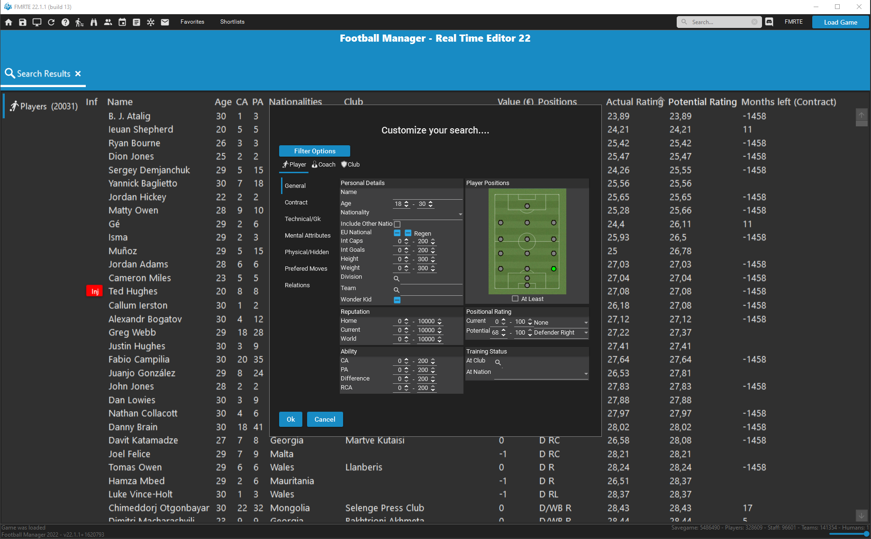This screenshot has width=871, height=539.
Task: Click the Team magnifier lookup icon
Action: [x=397, y=290]
